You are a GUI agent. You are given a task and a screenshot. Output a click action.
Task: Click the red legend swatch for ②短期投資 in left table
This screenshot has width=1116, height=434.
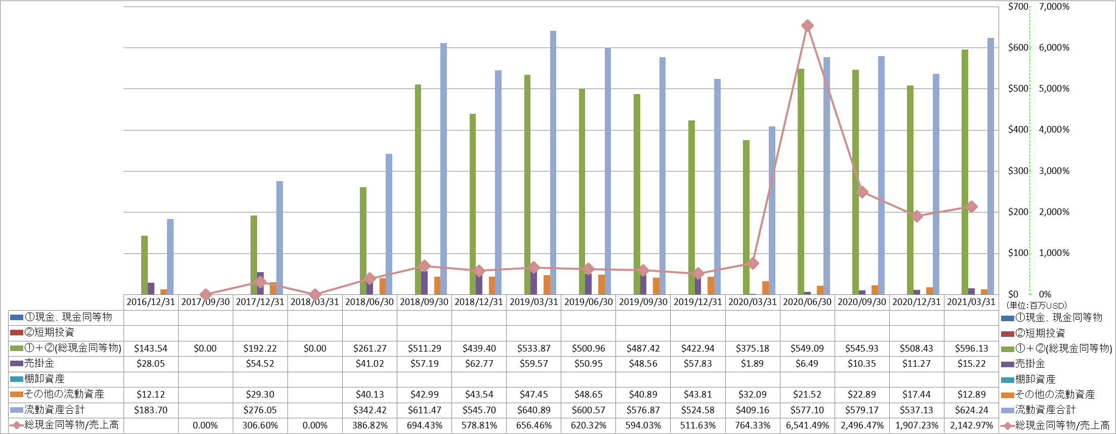coord(16,333)
